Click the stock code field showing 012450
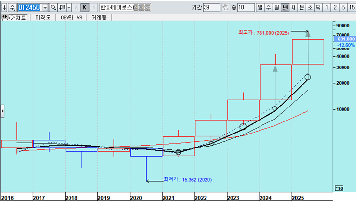Image resolution: width=357 pixels, height=201 pixels. 29,8
